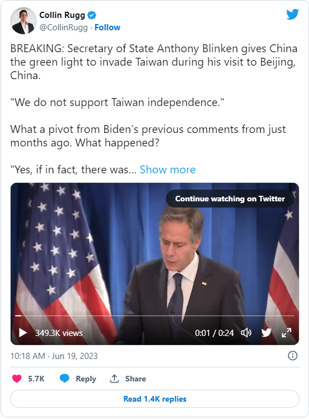Click the @CollinRugg handle
Screen dimensions: 309x419
[x=63, y=27]
